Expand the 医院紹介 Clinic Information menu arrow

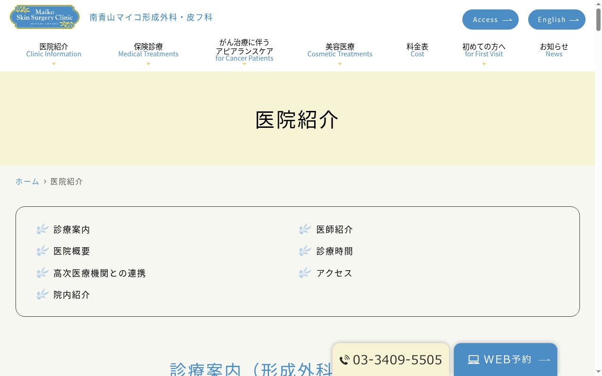coord(54,64)
